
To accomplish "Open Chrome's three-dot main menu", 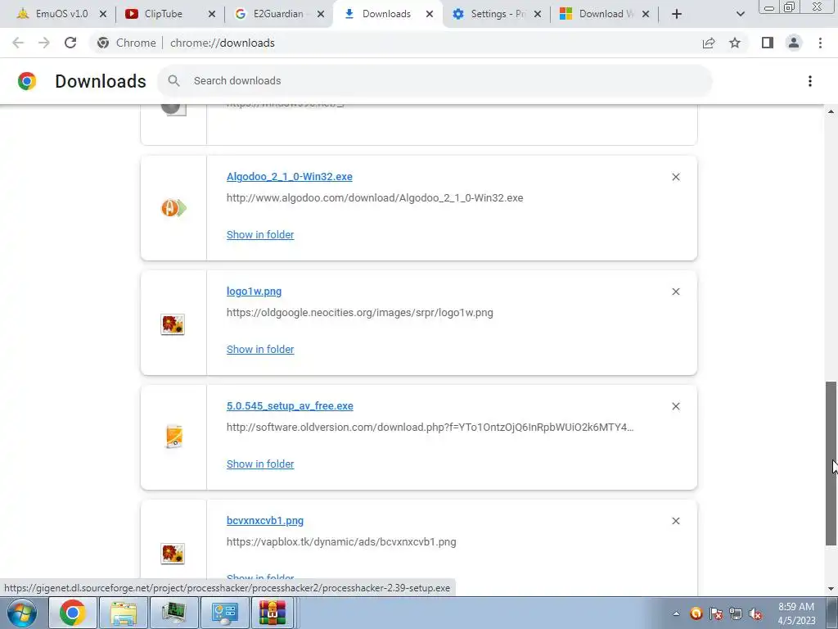I will (x=820, y=43).
